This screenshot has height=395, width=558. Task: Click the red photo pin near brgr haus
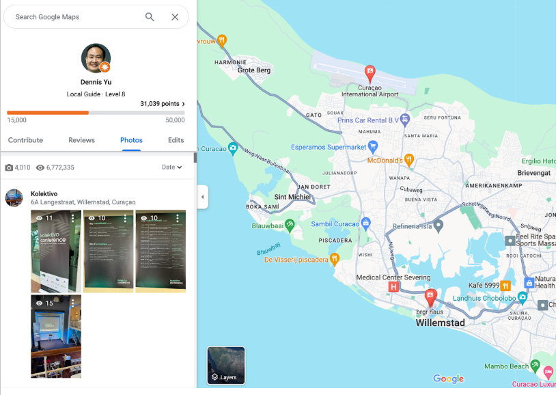pyautogui.click(x=430, y=298)
